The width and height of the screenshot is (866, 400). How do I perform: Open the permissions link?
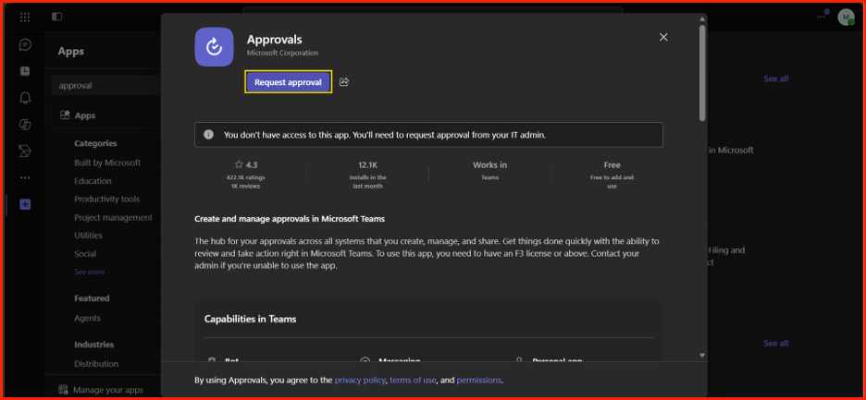(479, 380)
